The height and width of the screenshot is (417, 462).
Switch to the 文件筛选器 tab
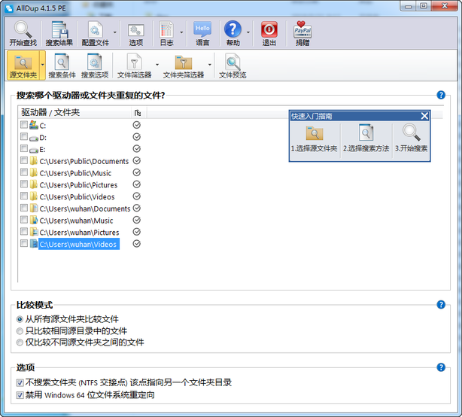135,65
